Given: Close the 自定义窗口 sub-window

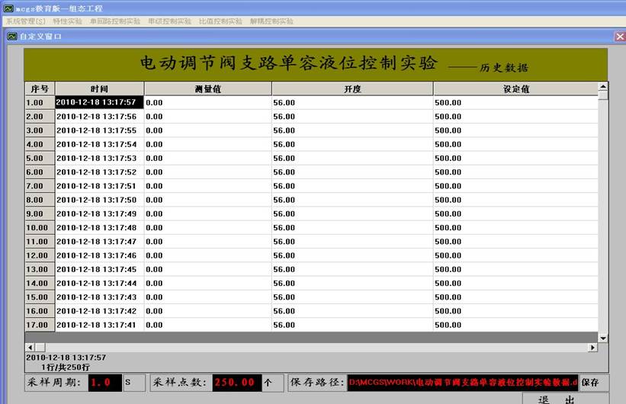Looking at the screenshot, I should [619, 36].
